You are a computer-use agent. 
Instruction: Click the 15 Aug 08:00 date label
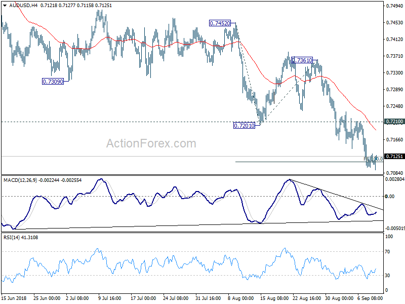pyautogui.click(x=274, y=298)
